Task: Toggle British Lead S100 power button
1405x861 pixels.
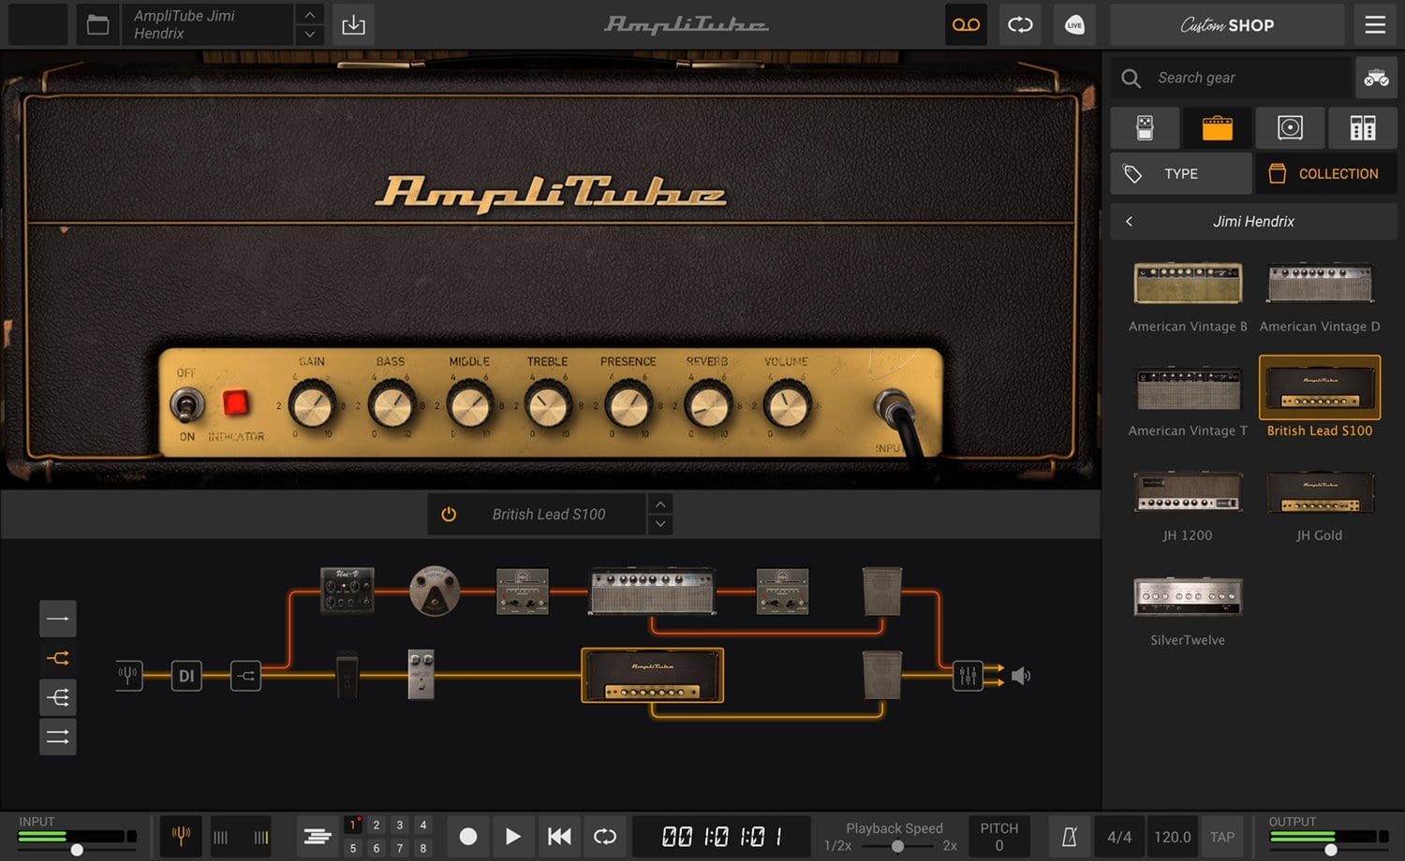Action: click(449, 515)
